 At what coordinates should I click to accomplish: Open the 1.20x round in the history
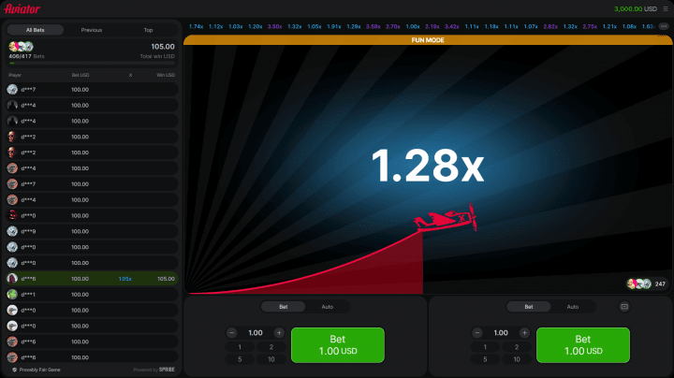tap(255, 26)
